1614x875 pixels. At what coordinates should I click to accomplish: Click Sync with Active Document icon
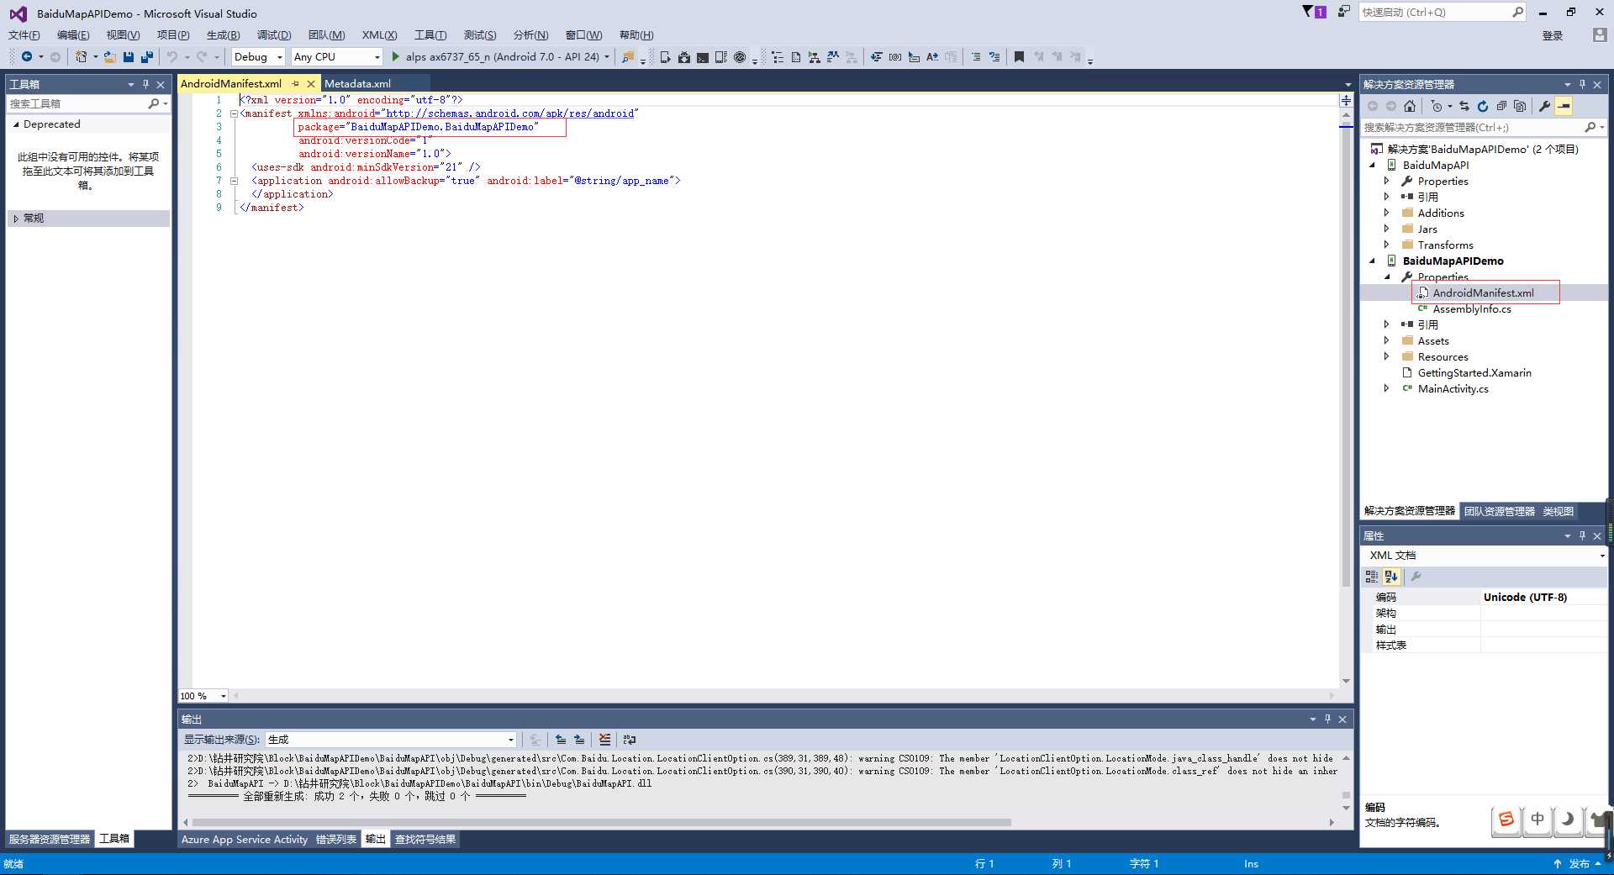coord(1464,106)
